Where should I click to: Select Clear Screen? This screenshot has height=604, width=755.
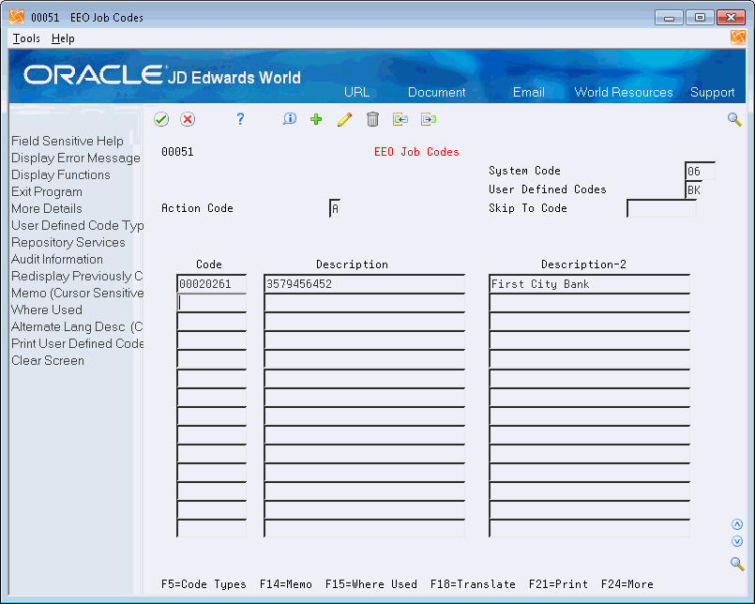click(x=48, y=360)
